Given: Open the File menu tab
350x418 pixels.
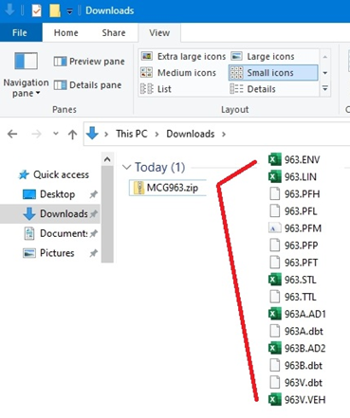Looking at the screenshot, I should pyautogui.click(x=20, y=32).
